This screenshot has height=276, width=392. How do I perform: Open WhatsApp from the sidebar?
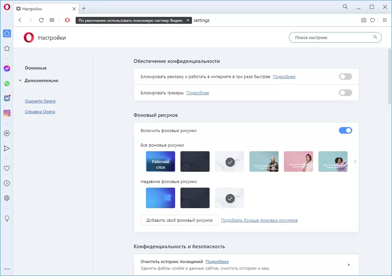(x=7, y=83)
